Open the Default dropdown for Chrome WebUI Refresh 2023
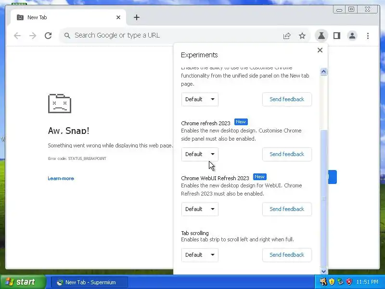Viewport: 385px width, 289px height. pos(200,209)
